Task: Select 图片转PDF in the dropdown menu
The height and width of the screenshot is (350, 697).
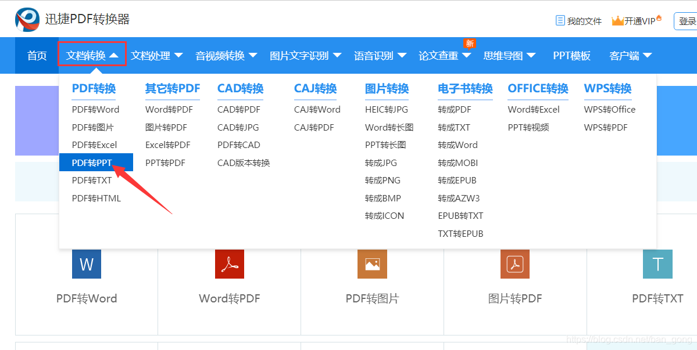Action: point(166,127)
